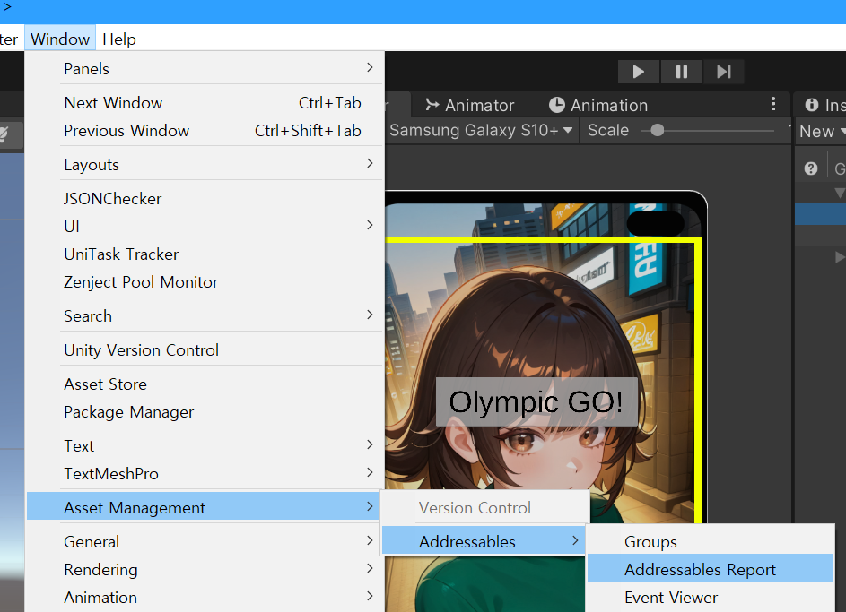Click the Animation clock icon
846x612 pixels.
(x=557, y=105)
